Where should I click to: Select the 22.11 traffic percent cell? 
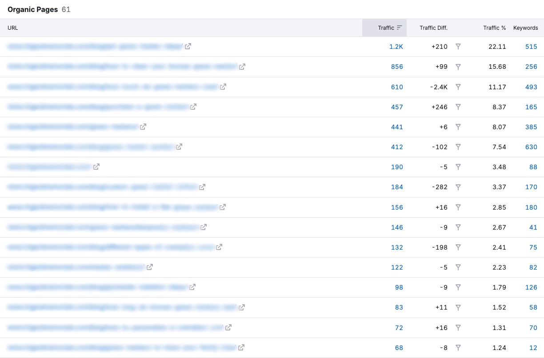pyautogui.click(x=497, y=47)
